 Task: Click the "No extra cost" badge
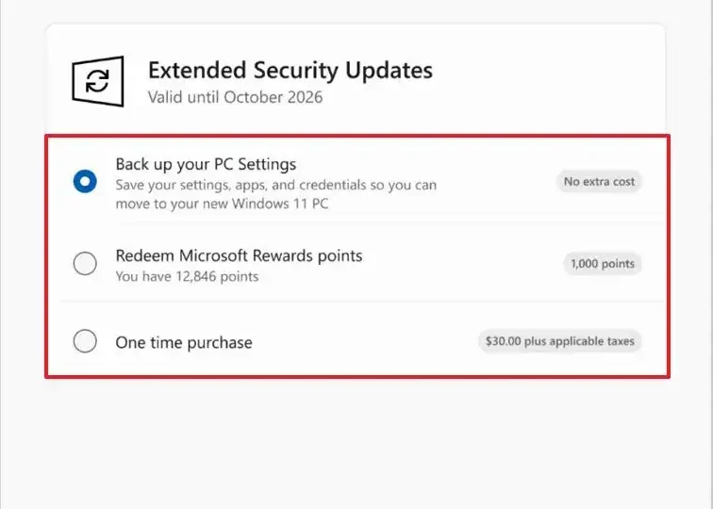(599, 181)
